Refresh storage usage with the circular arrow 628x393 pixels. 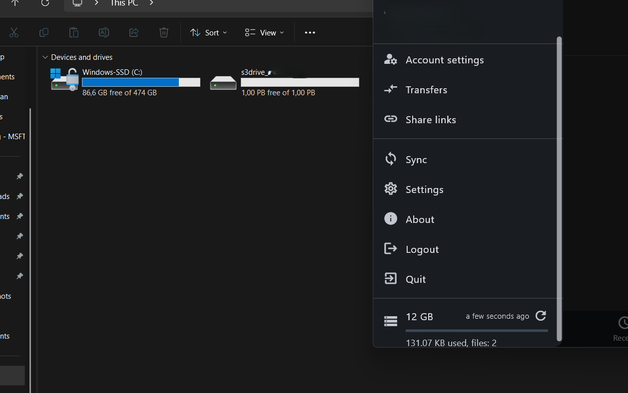click(541, 316)
